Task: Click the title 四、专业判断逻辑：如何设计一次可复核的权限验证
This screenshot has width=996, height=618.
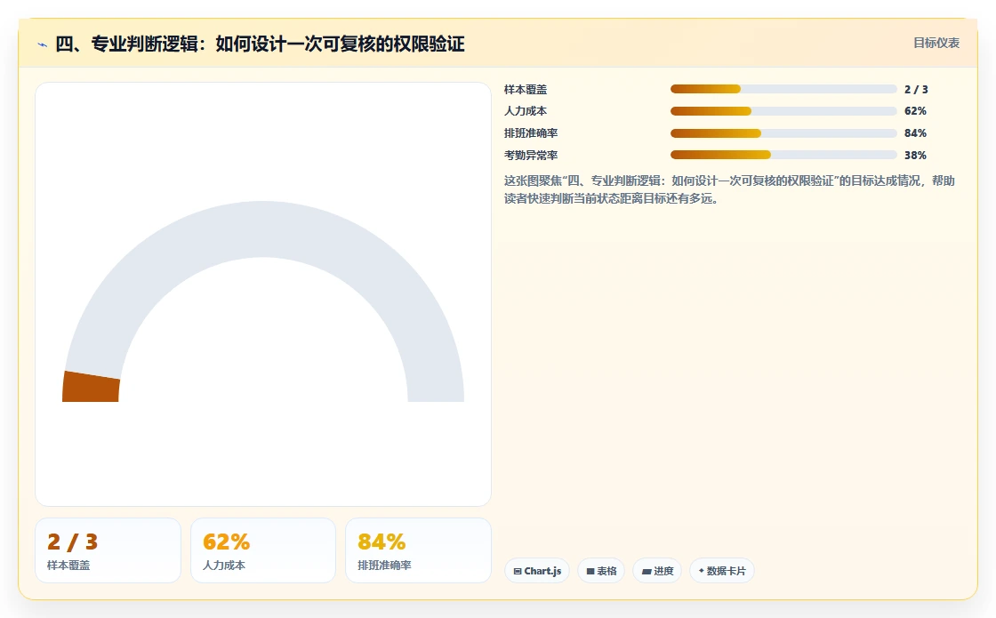Action: pyautogui.click(x=260, y=44)
